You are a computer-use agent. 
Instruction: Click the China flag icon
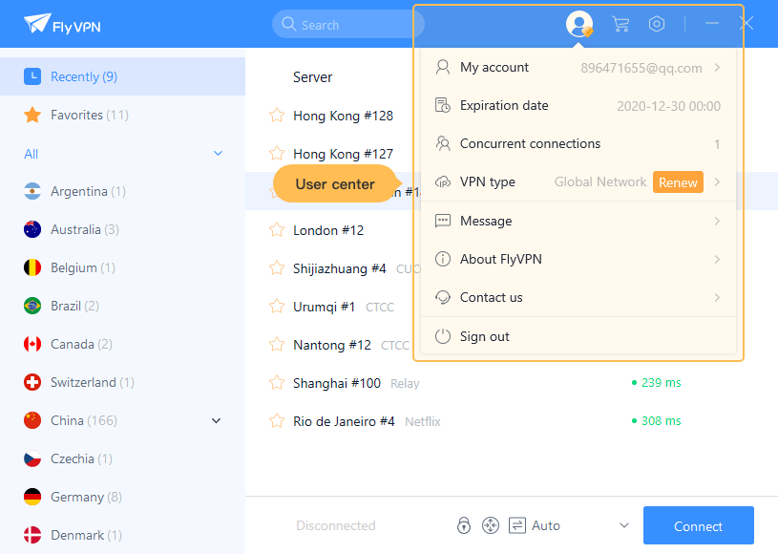[x=32, y=420]
